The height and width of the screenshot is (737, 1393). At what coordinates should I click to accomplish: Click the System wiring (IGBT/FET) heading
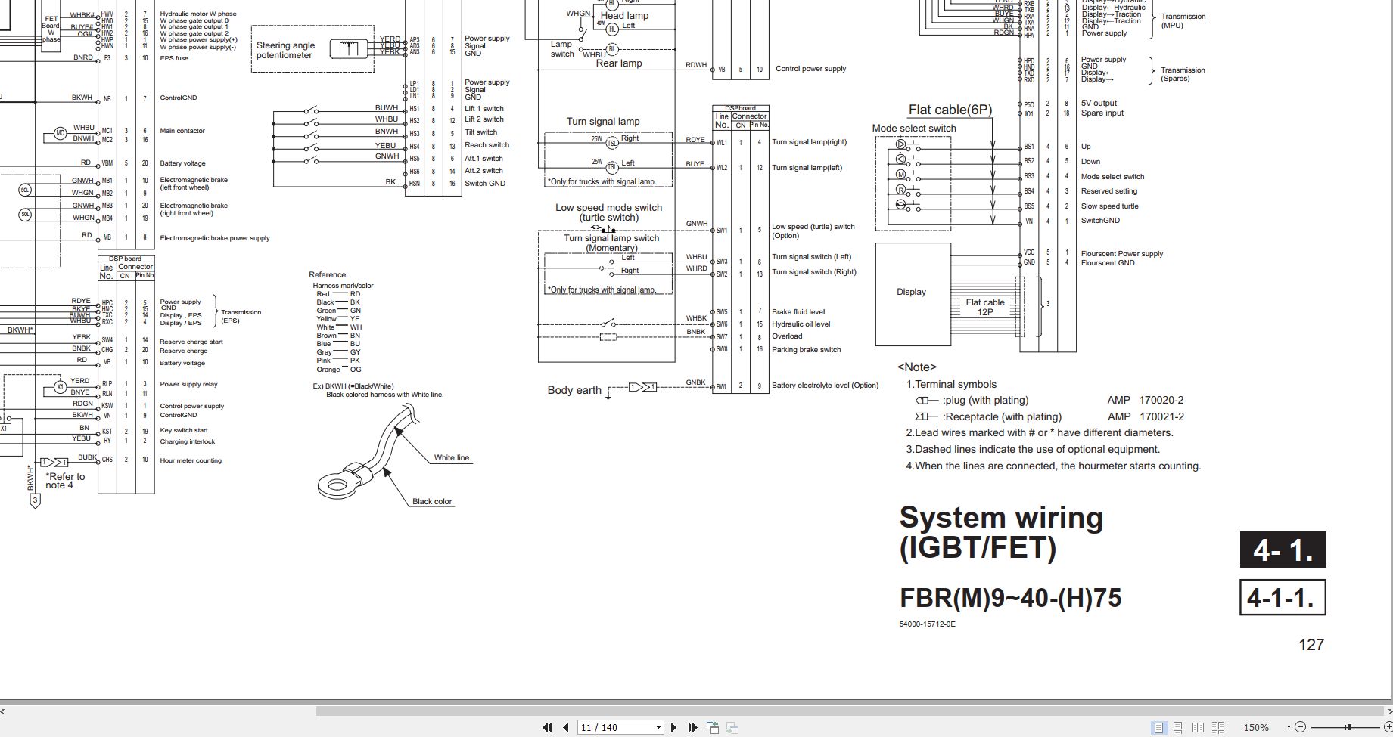coord(1001,532)
